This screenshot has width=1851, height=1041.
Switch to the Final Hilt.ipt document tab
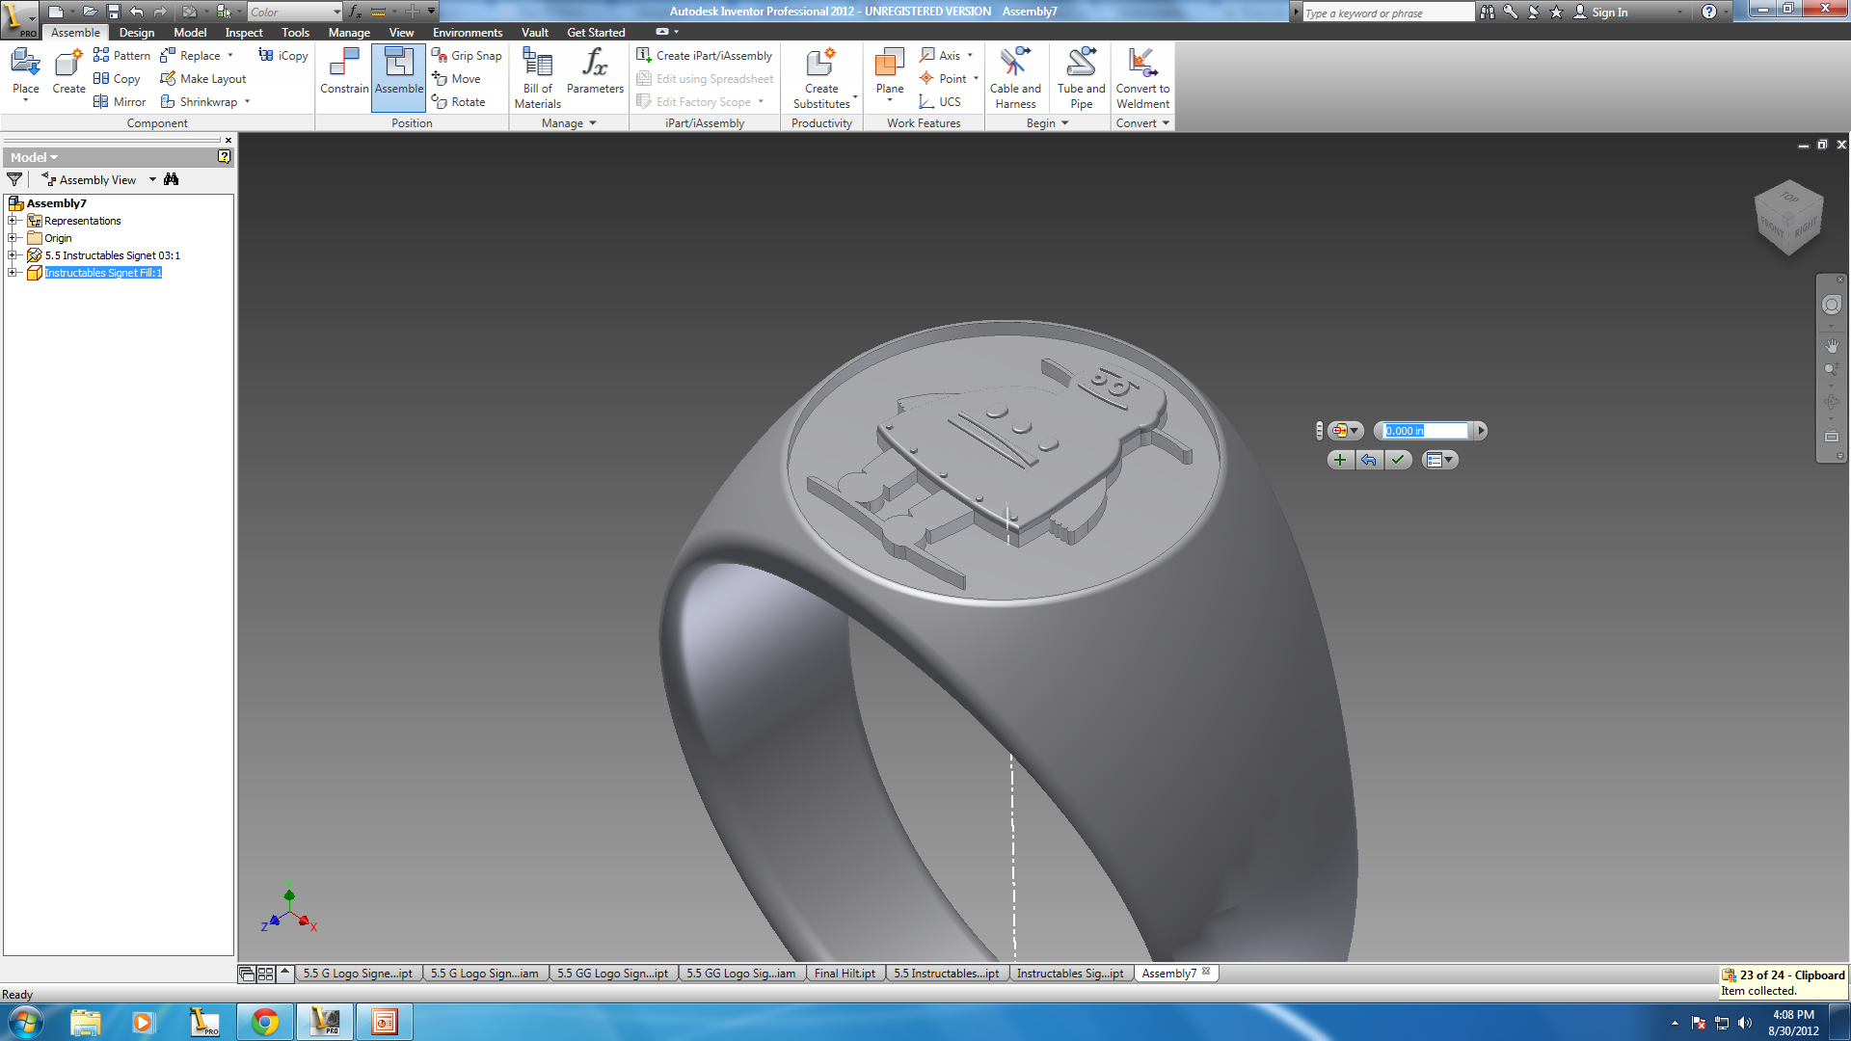pyautogui.click(x=845, y=974)
